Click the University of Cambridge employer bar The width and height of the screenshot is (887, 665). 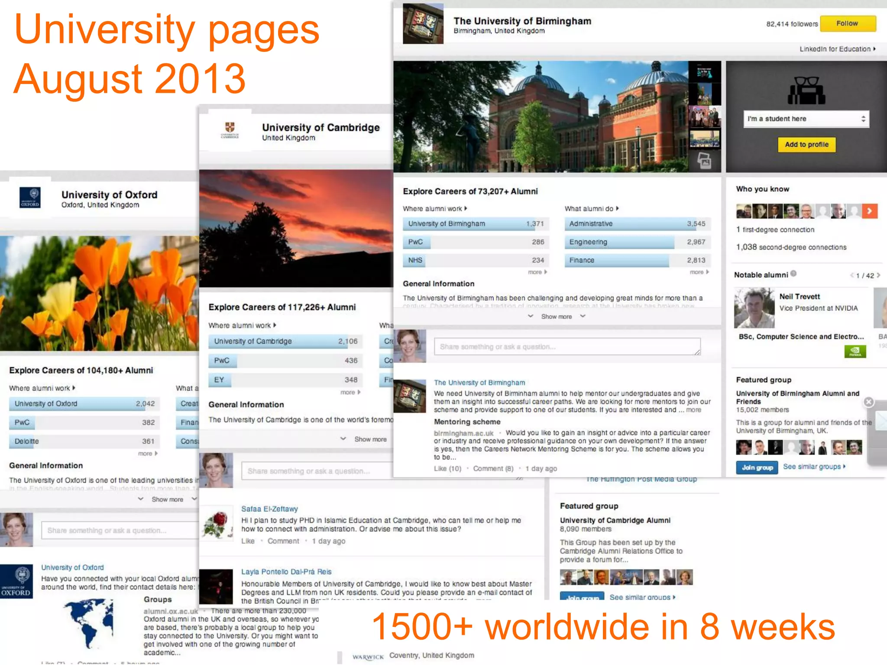pos(285,342)
